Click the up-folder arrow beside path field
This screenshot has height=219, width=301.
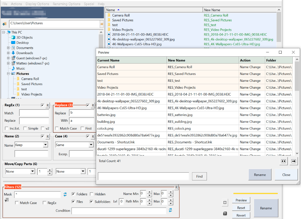pyautogui.click(x=4, y=24)
